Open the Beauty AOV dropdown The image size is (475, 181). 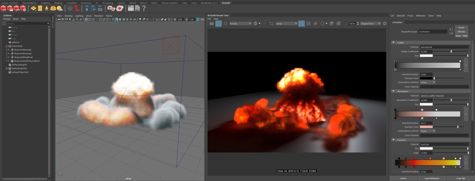pos(240,24)
